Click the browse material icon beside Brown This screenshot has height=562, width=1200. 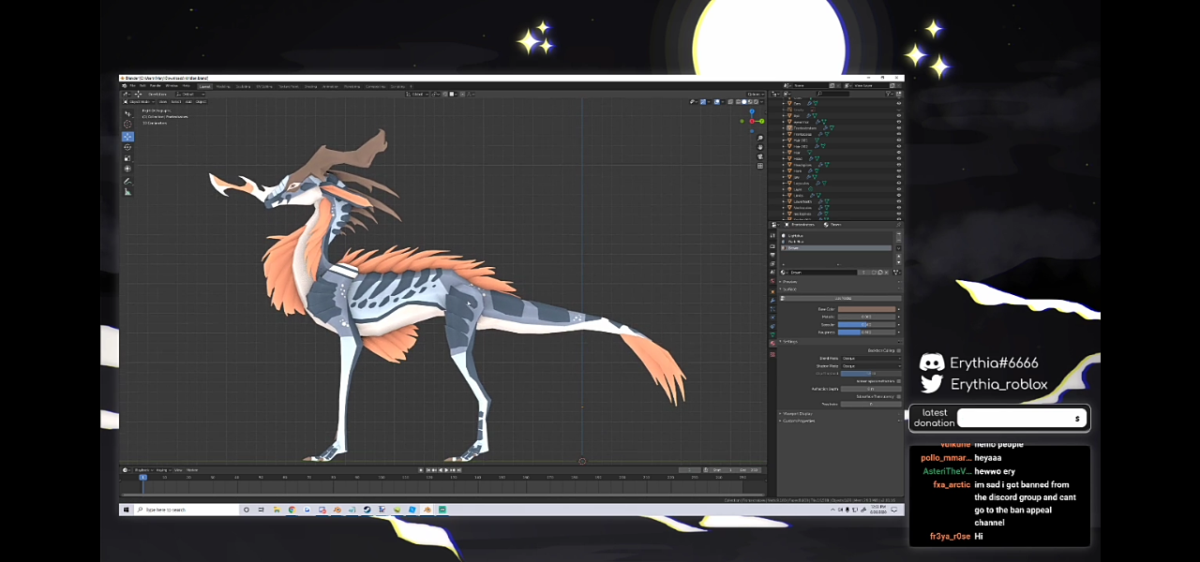[784, 273]
